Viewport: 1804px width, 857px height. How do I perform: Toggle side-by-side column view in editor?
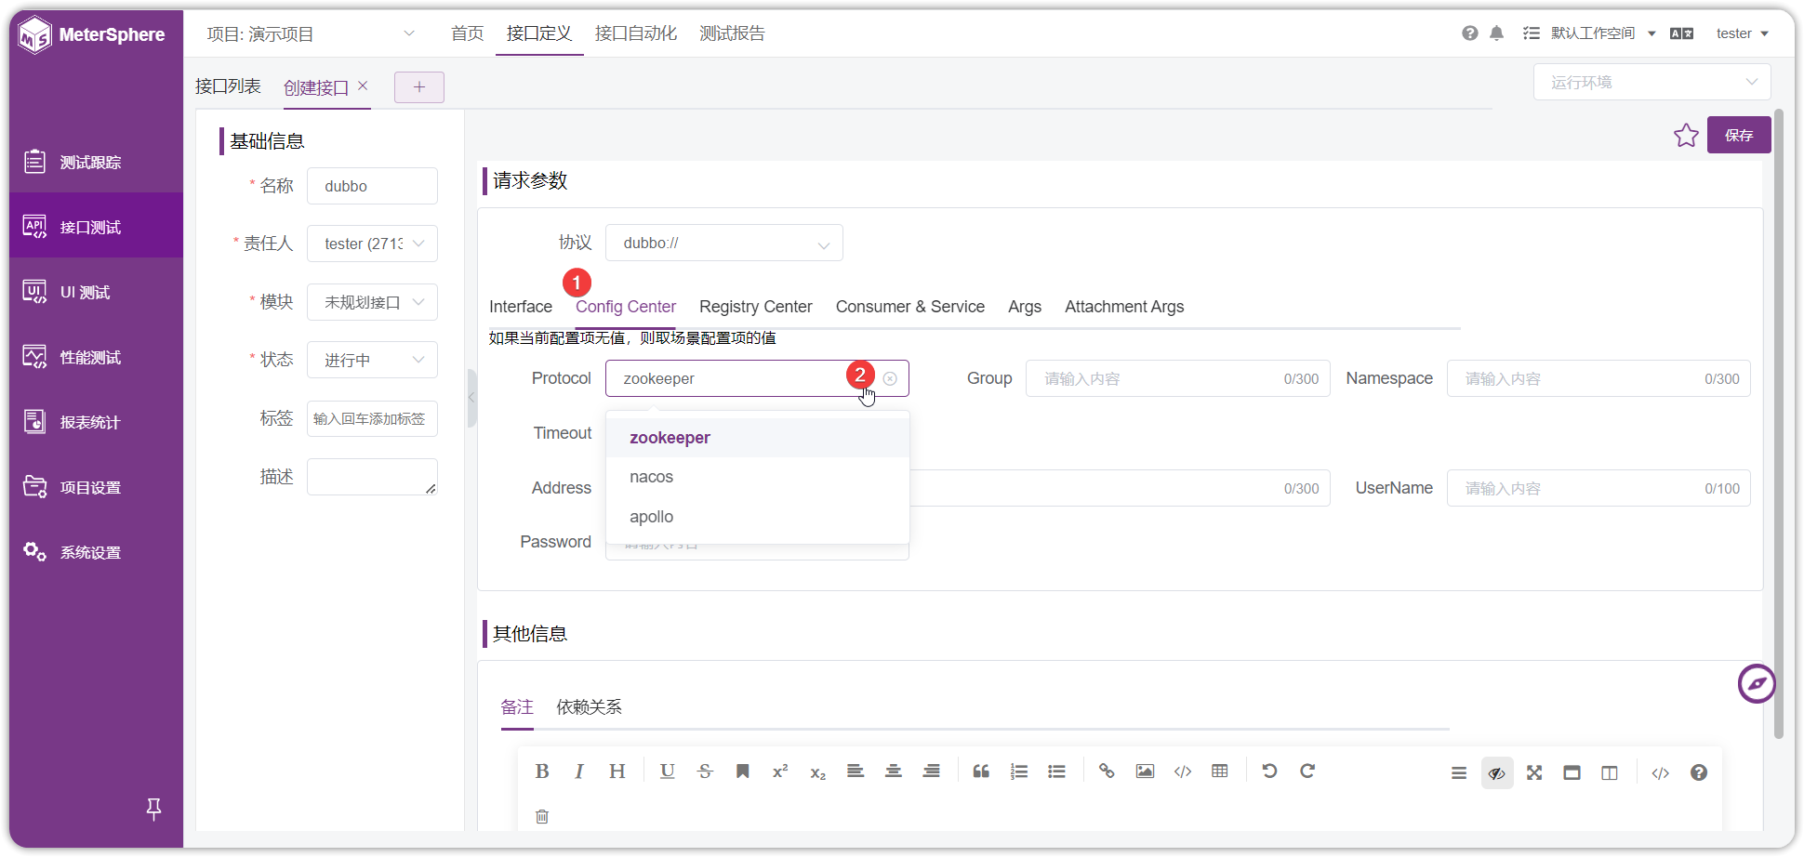point(1610,772)
